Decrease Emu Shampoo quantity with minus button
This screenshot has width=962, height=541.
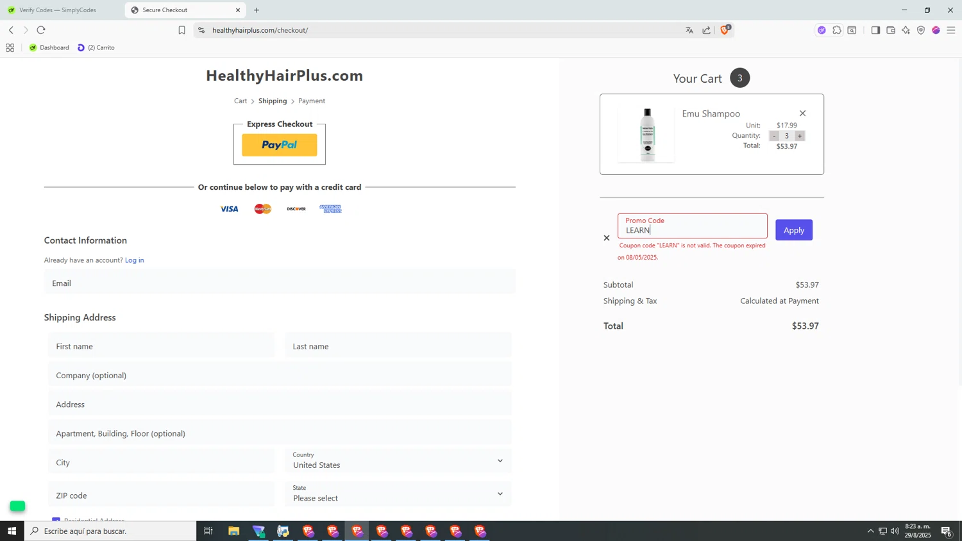(774, 136)
